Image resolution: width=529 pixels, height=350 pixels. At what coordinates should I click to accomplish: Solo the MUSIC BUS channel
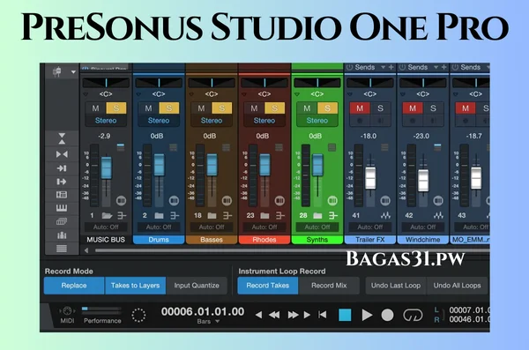[x=116, y=108]
